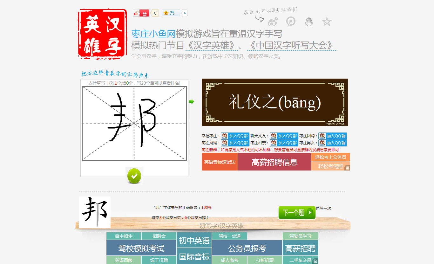Open 焊工招聘 tile

click(x=159, y=260)
